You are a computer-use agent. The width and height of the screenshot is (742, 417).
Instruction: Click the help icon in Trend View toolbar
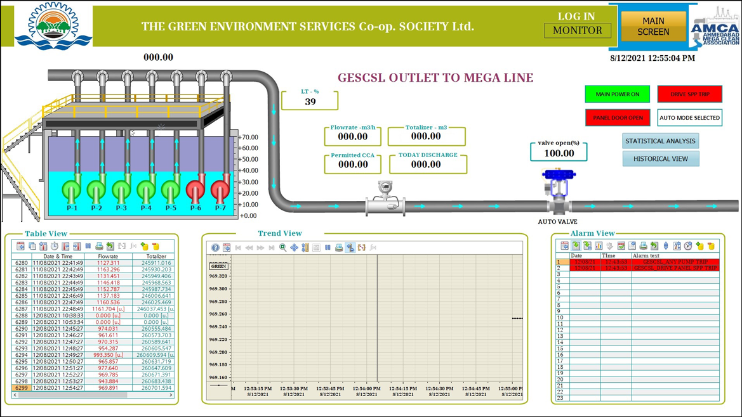(x=215, y=248)
